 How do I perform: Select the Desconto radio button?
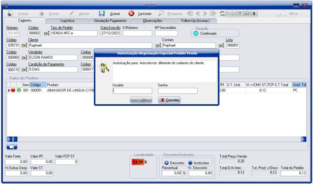point(166,163)
